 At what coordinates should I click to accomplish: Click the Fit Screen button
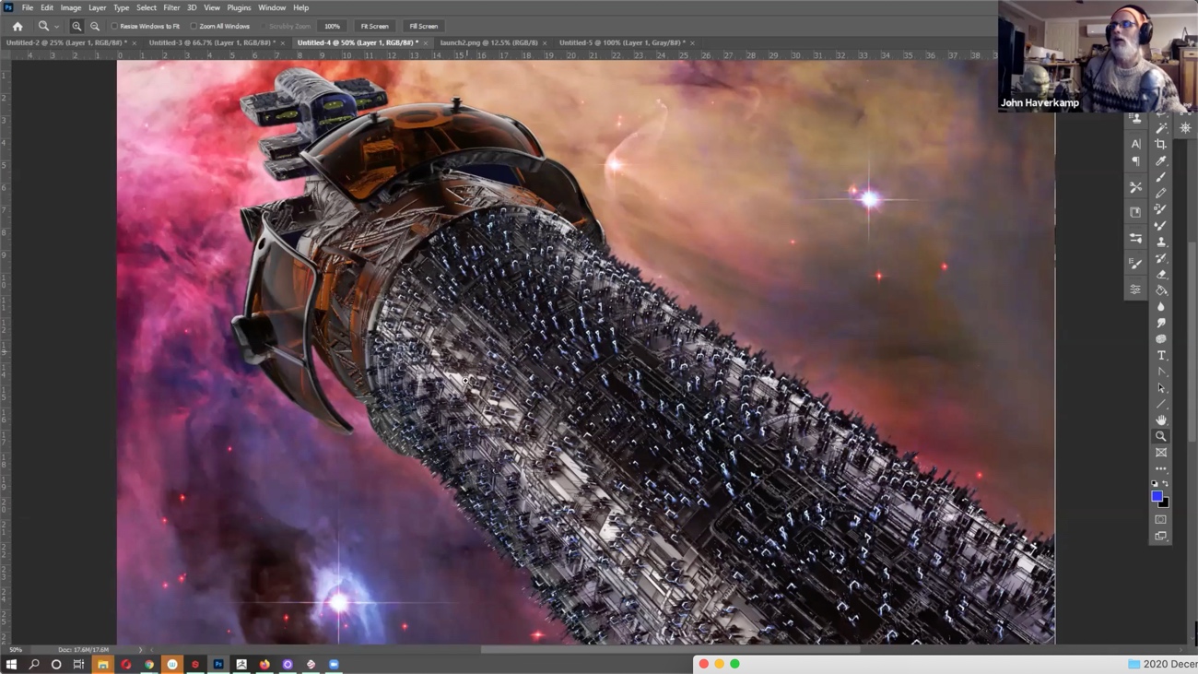(x=374, y=26)
